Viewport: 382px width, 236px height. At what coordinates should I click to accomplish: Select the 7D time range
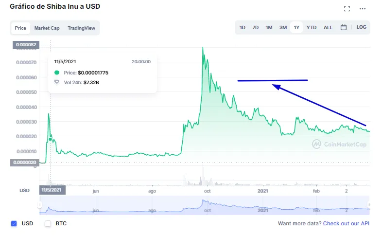point(256,28)
